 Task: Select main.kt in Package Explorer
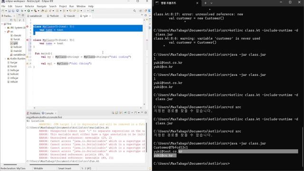pos(16,51)
